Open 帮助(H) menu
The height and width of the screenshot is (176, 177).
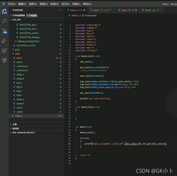pyautogui.click(x=87, y=4)
